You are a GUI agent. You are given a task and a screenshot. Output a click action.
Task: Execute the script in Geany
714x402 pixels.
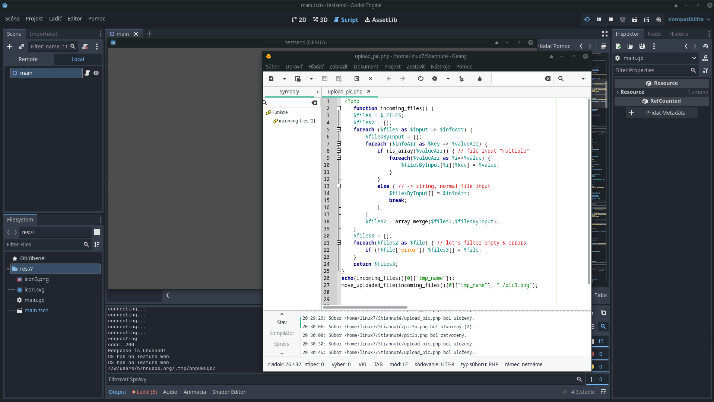click(x=461, y=79)
